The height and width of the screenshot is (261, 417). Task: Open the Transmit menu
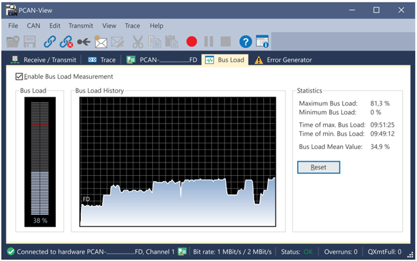pos(80,26)
